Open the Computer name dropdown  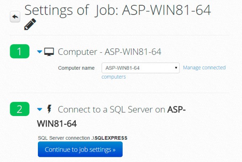click(140, 68)
